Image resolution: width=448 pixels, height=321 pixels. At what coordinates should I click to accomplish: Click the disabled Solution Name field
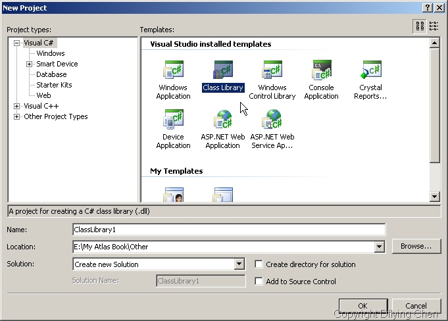(x=201, y=281)
